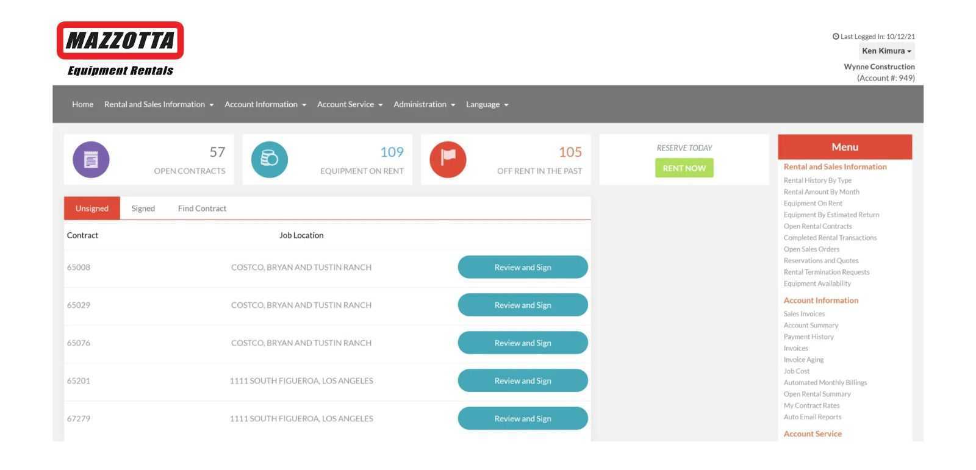Expand the Account Information navigation dropdown

point(265,105)
